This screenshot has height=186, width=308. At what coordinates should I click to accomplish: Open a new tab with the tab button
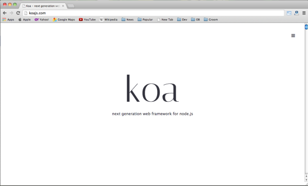tap(71, 6)
